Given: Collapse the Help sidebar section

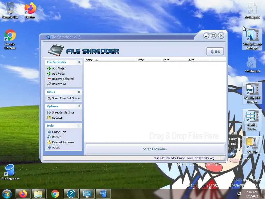Looking at the screenshot, I should [79, 126].
